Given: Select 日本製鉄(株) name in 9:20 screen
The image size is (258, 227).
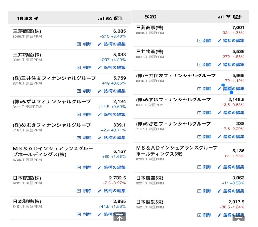Looking at the screenshot, I should click(x=150, y=202).
